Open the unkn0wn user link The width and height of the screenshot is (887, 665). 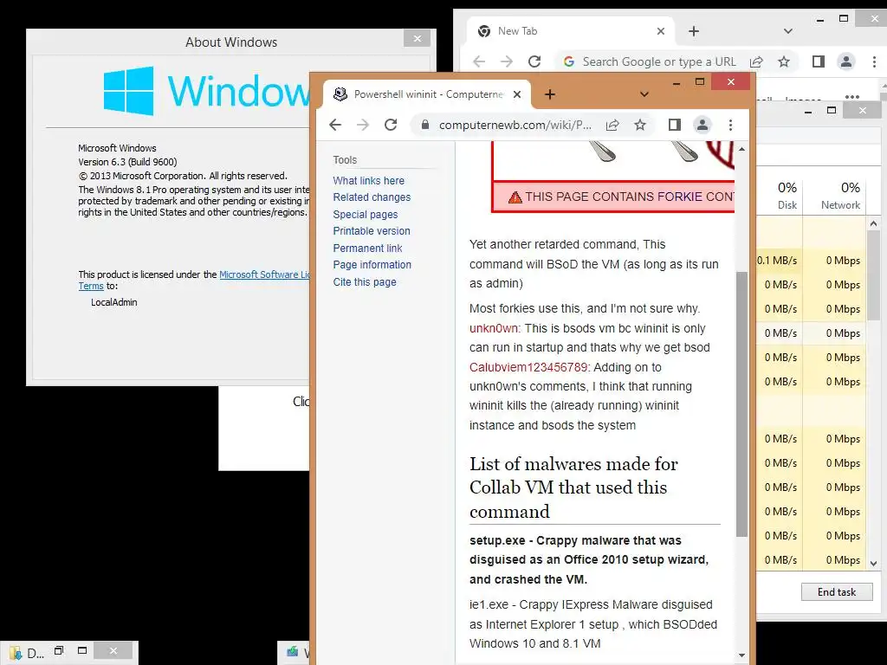(493, 328)
